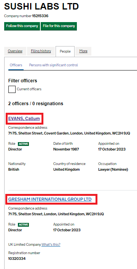Viewport: 137px width, 269px height.
Task: Click the ACTIVE badge for Gresham's role
Action: click(23, 225)
